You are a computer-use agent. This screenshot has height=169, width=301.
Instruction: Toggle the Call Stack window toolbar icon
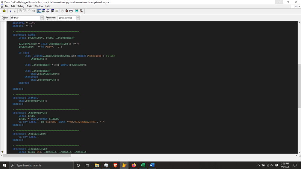point(52,11)
